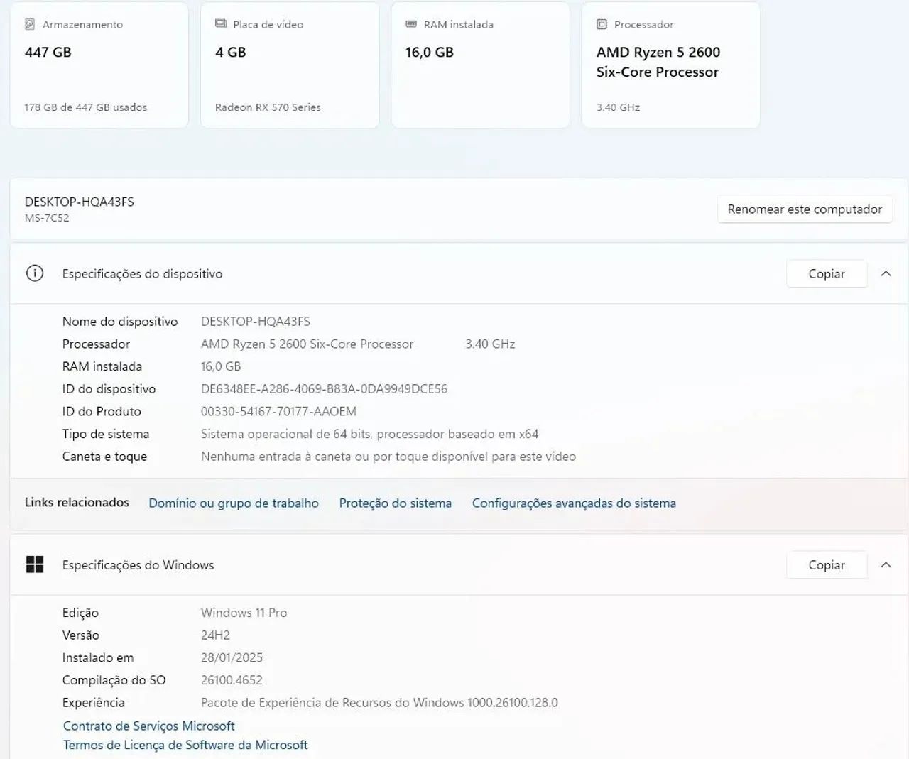Image resolution: width=909 pixels, height=759 pixels.
Task: Click the info icon beside Especificações do dispositivo
Action: coord(35,273)
